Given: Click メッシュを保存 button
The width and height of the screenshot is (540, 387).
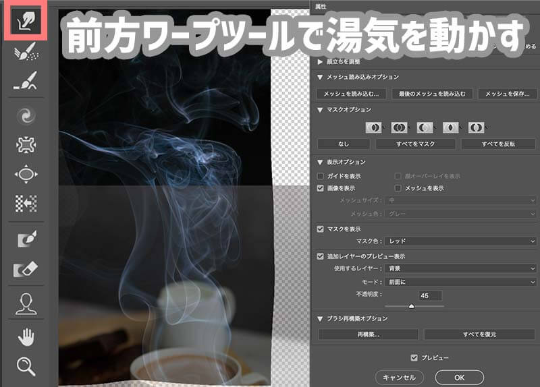Looking at the screenshot, I should point(508,94).
